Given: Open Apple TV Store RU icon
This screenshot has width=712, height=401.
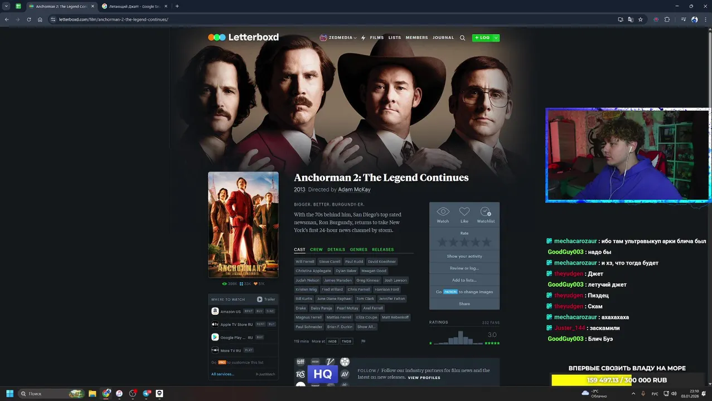Looking at the screenshot, I should (x=215, y=324).
